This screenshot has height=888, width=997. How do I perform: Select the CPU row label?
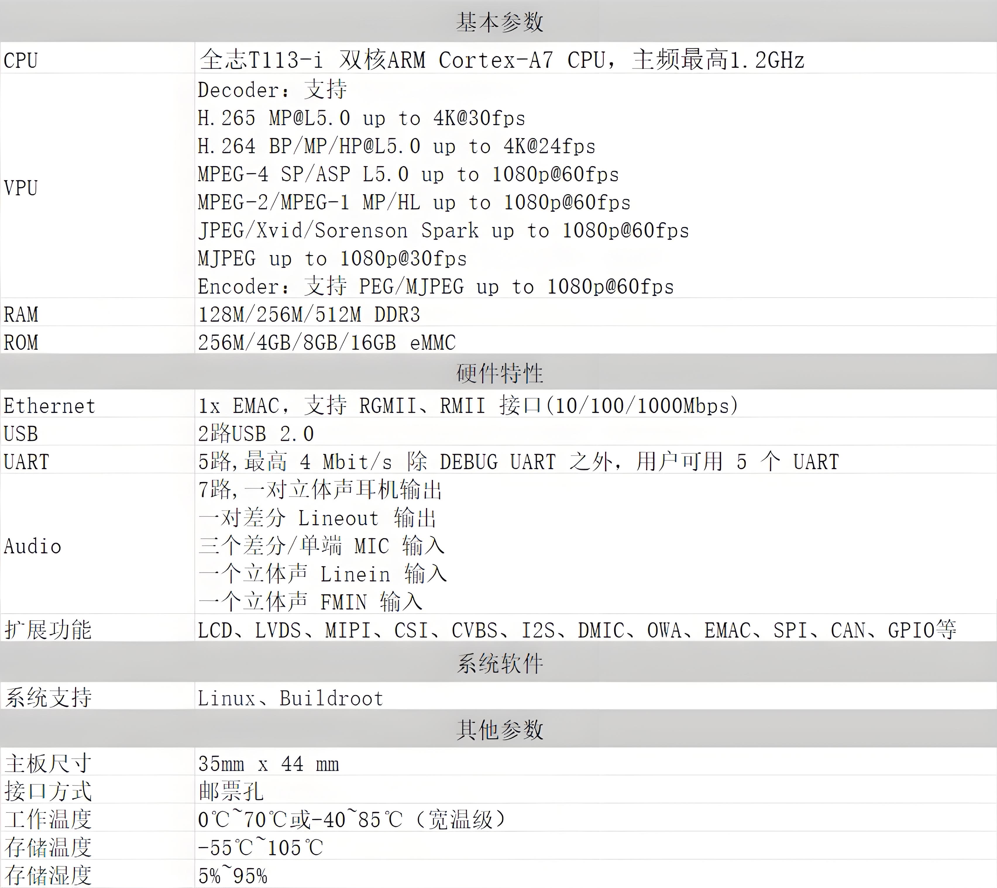pos(20,61)
